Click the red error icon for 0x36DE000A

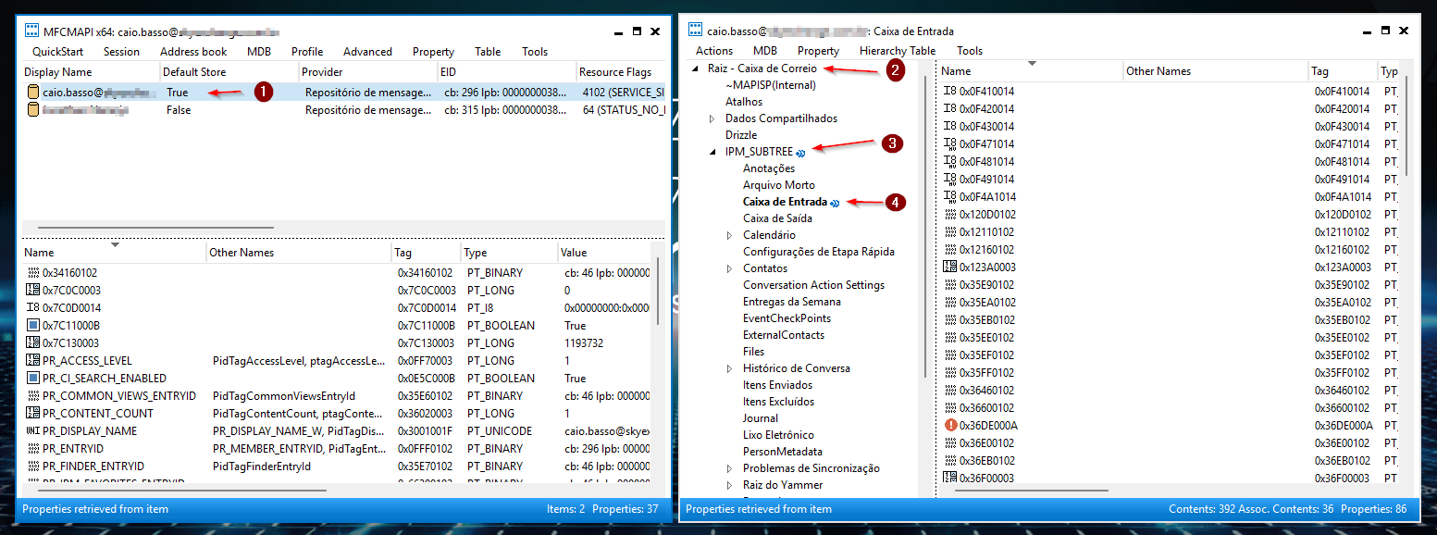(x=949, y=425)
